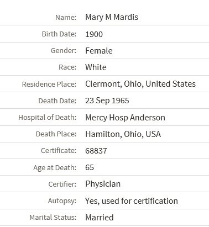Click the Certifier value Physician

[x=103, y=184]
